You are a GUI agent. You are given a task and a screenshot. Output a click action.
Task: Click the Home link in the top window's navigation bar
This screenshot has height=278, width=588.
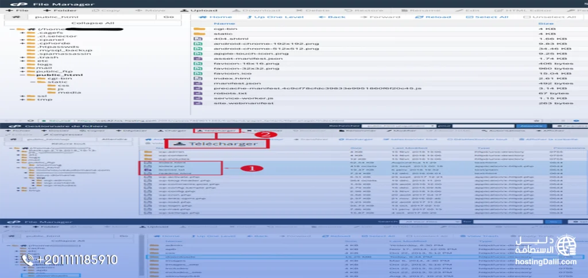216,17
